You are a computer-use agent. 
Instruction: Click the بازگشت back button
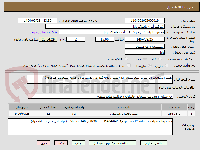pos(61,143)
